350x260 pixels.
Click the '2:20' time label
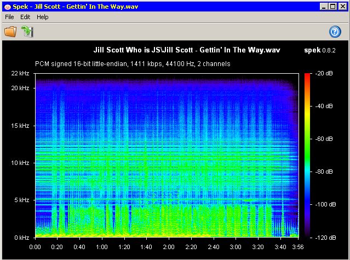191,247
